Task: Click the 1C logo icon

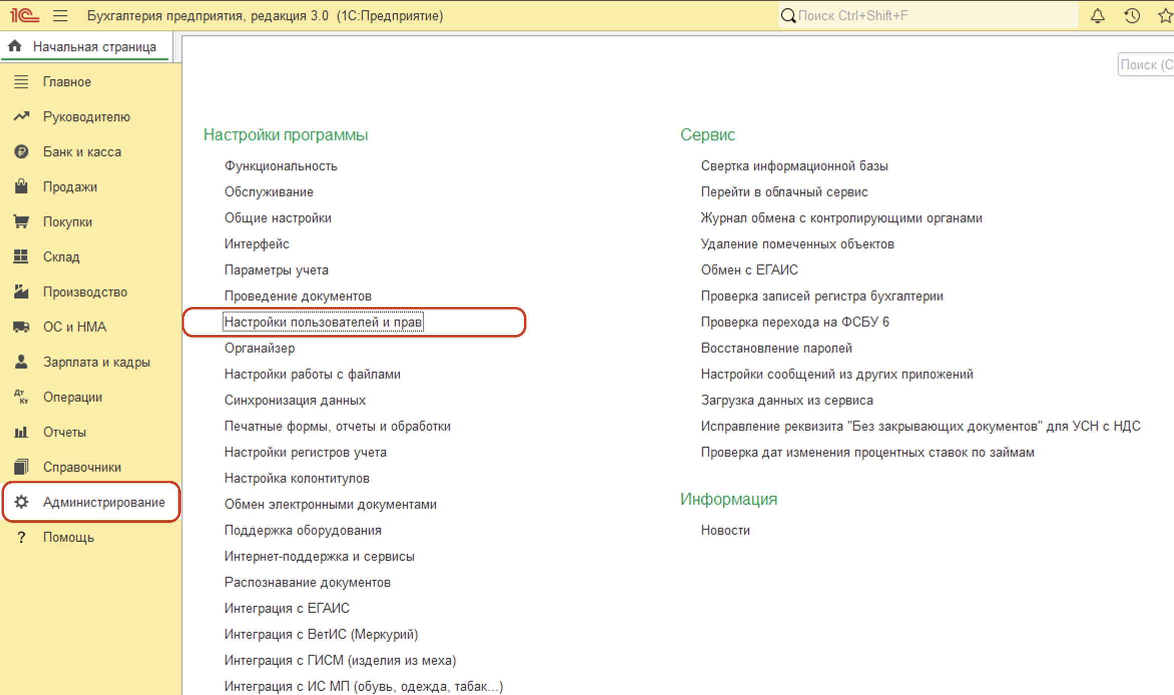Action: 24,16
